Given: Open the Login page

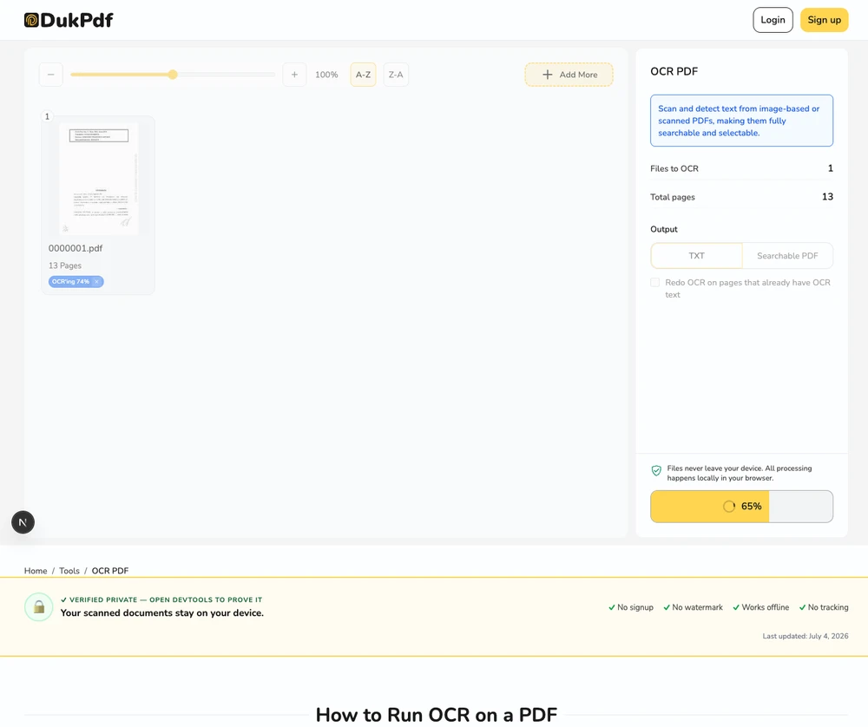Looking at the screenshot, I should point(773,20).
